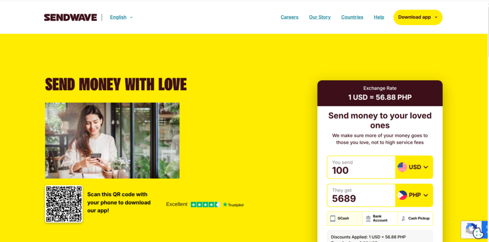The width and height of the screenshot is (489, 242).
Task: Open the English language dropdown
Action: [121, 18]
